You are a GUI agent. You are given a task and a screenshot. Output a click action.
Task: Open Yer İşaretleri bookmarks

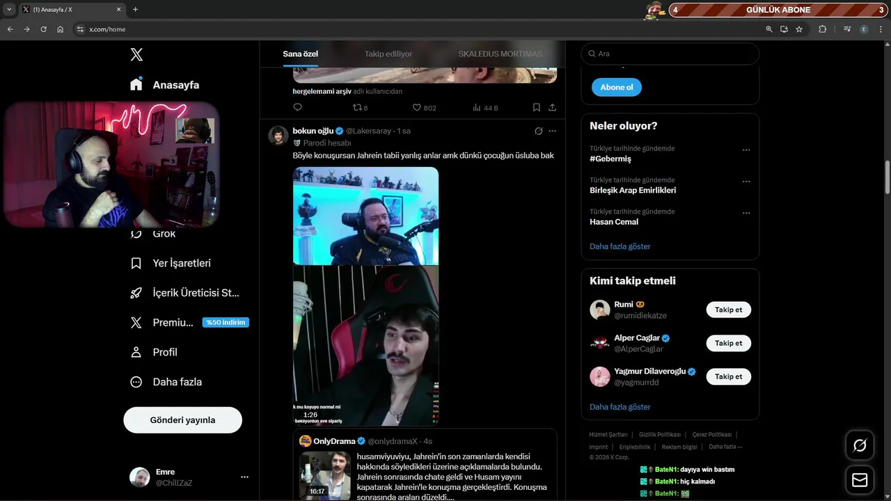click(x=171, y=263)
